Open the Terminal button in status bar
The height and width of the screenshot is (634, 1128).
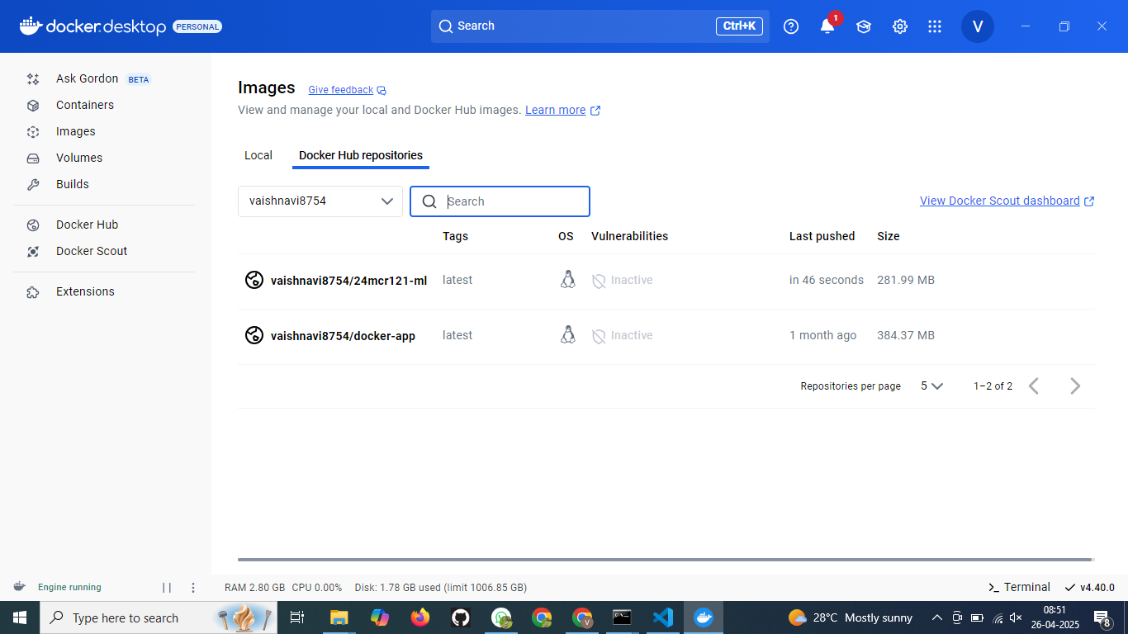(x=1019, y=588)
